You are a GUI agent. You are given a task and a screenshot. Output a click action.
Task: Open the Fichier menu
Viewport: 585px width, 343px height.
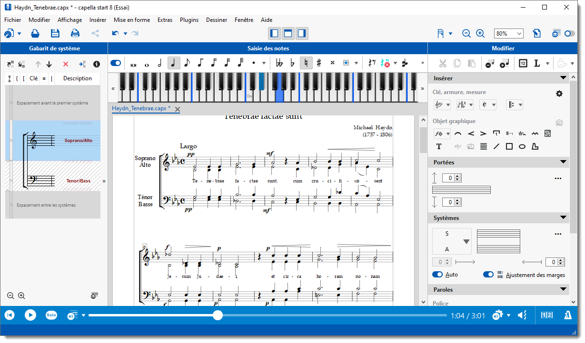tap(13, 20)
